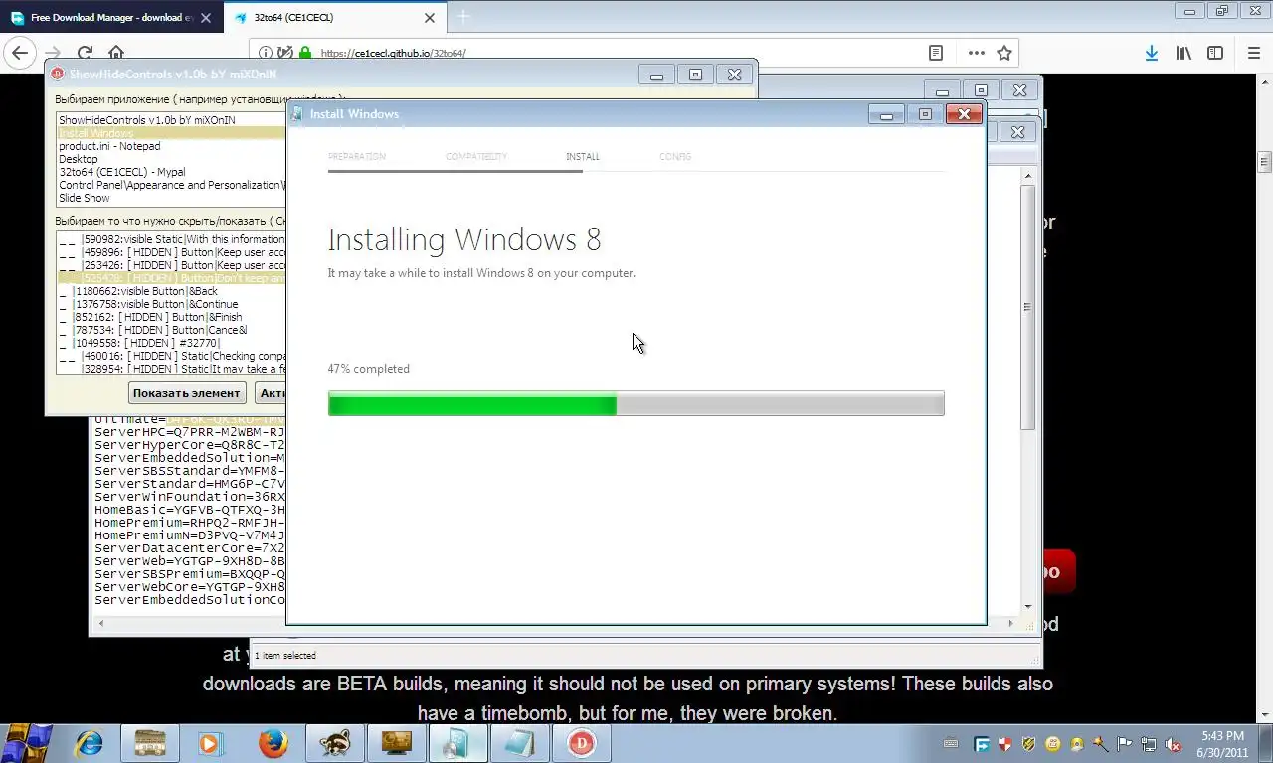
Task: Switch to the Free Download Manager tab
Action: pos(111,17)
